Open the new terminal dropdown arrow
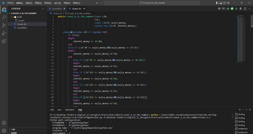This screenshot has width=253, height=134. [242, 110]
